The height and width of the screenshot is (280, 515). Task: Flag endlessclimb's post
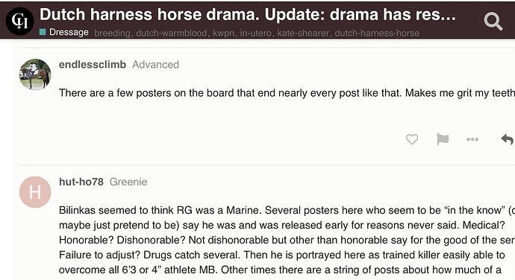(443, 139)
